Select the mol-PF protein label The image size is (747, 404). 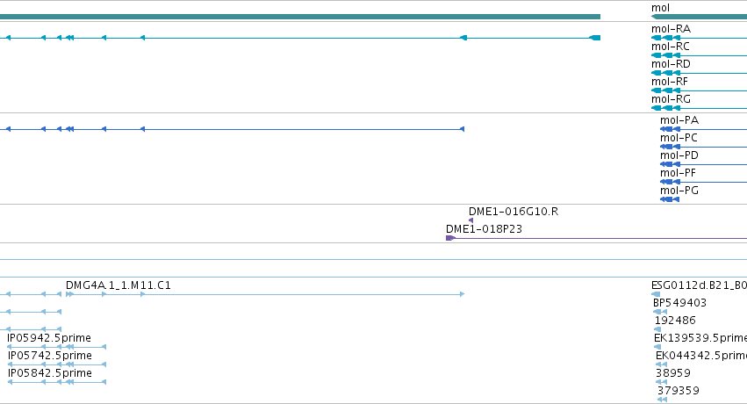678,173
